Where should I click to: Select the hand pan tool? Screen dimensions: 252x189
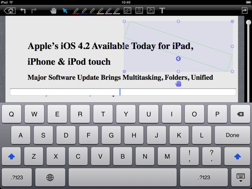tap(54, 11)
